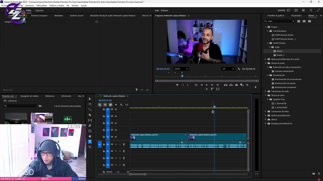Image resolution: width=323 pixels, height=181 pixels.
Task: Click Mark In bracket button
Action: point(183,85)
